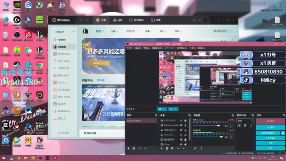Switch to WeGame 先锋测试 tab
The image size is (286, 161).
tap(137, 20)
